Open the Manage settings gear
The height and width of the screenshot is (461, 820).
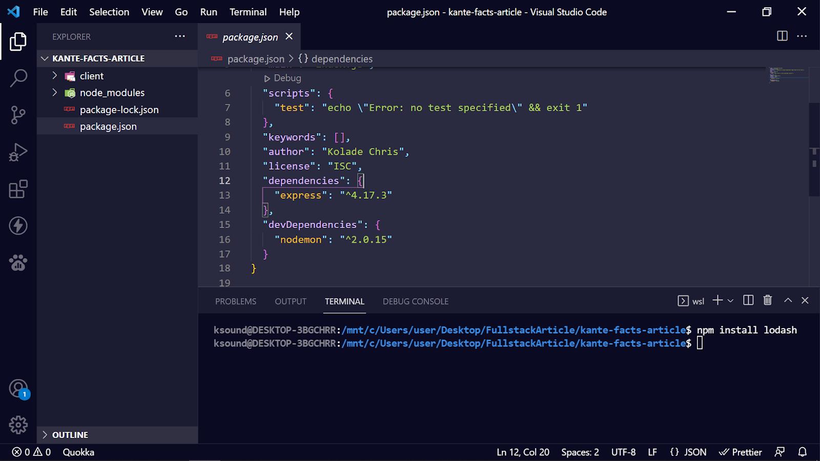pos(18,425)
